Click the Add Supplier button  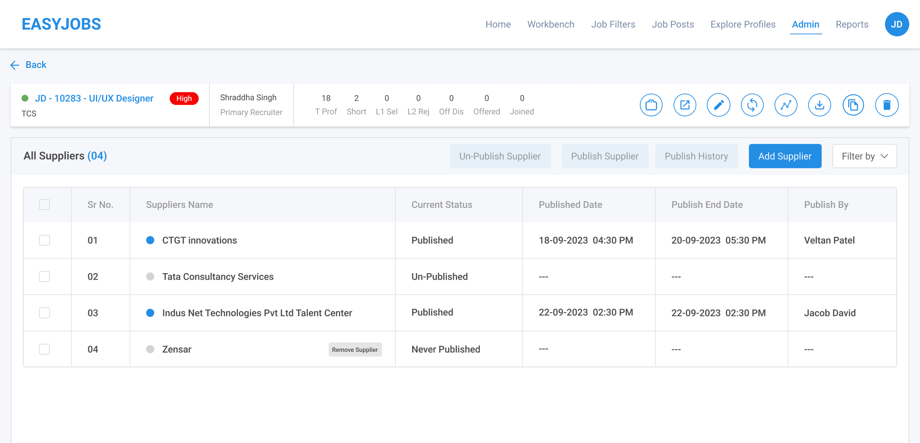tap(785, 156)
